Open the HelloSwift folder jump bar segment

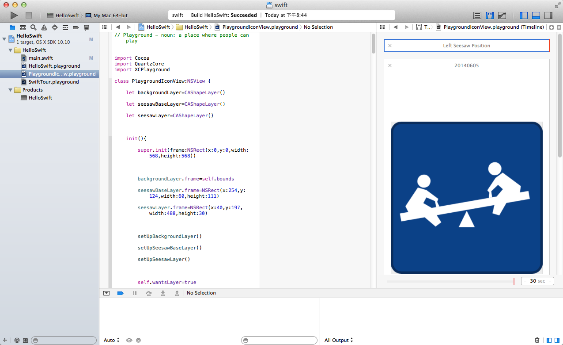[192, 27]
